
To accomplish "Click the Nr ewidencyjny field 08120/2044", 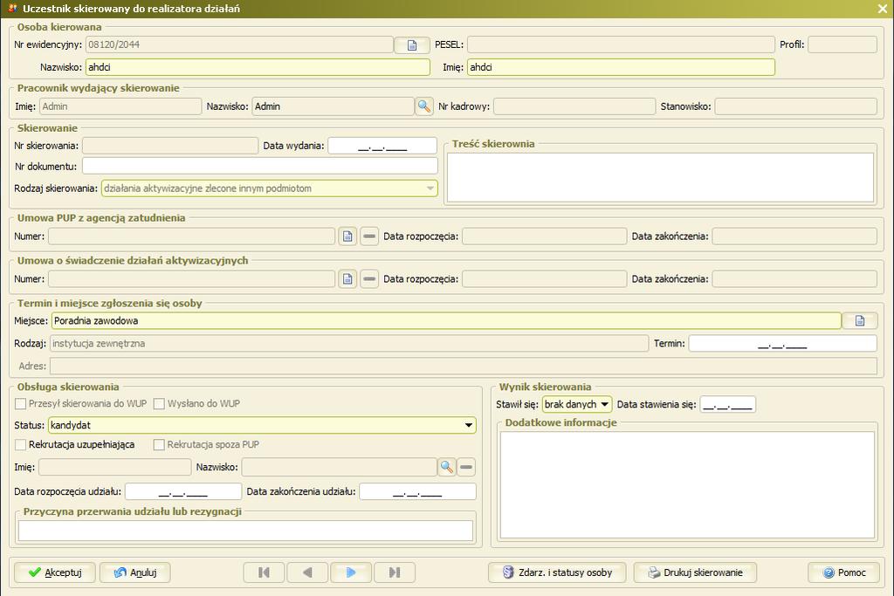I will [x=239, y=45].
